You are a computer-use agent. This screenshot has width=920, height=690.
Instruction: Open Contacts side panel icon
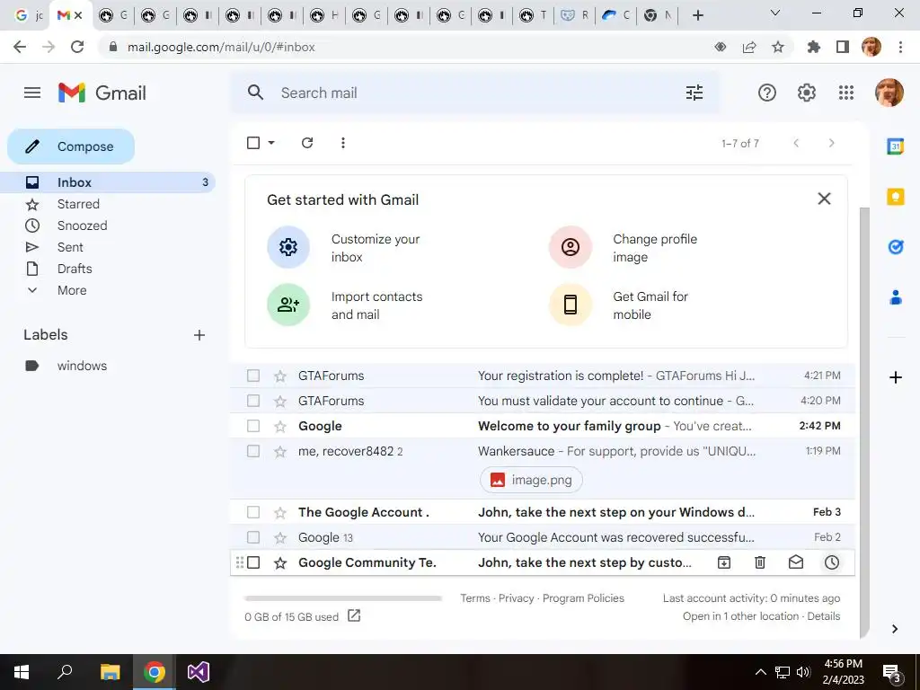click(896, 297)
